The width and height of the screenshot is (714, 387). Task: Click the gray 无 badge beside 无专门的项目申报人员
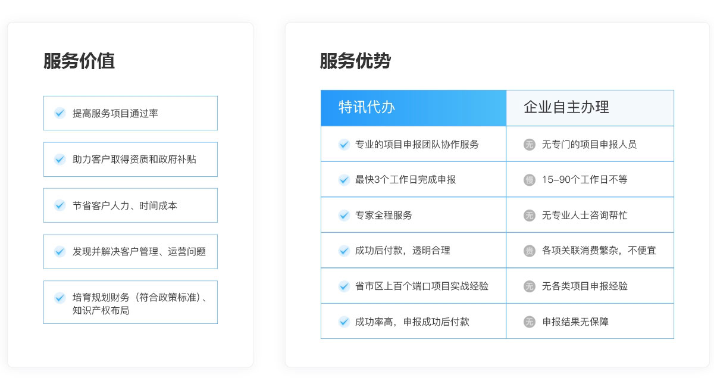530,144
